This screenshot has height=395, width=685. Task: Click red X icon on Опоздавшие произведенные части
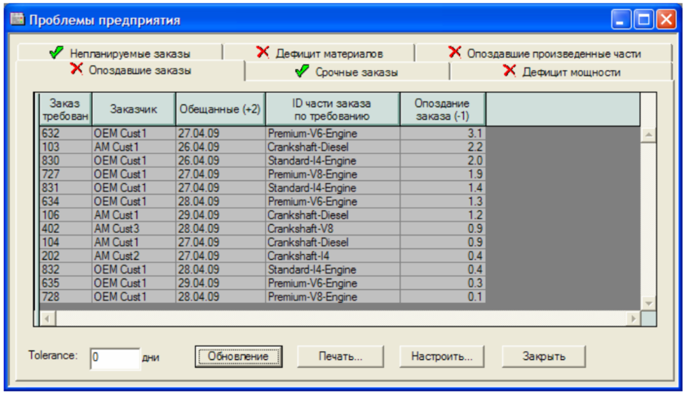(455, 52)
